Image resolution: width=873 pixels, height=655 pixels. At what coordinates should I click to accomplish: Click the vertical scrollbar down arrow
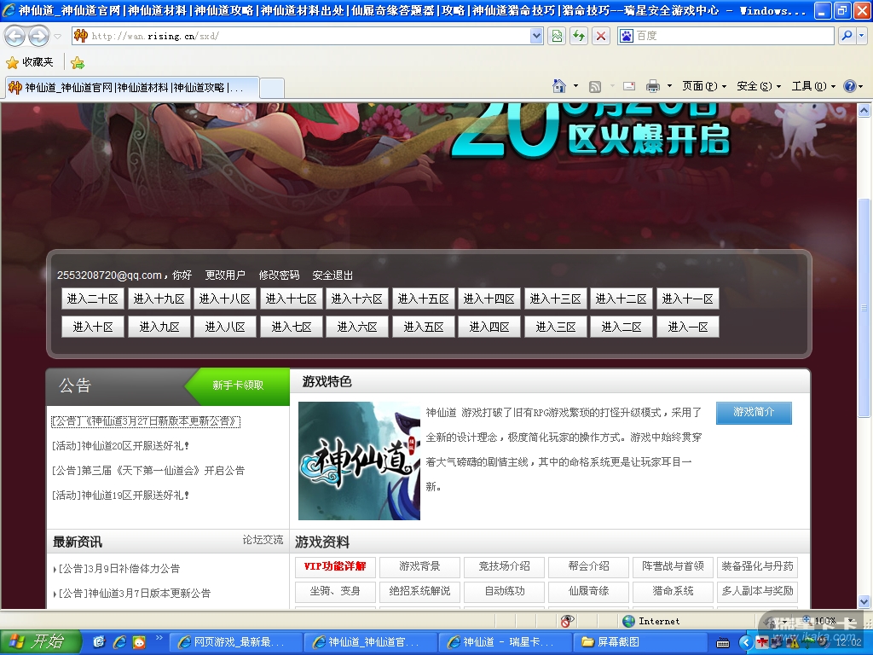864,601
